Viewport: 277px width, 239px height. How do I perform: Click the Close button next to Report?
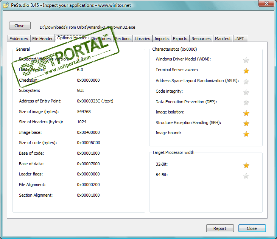(252, 228)
